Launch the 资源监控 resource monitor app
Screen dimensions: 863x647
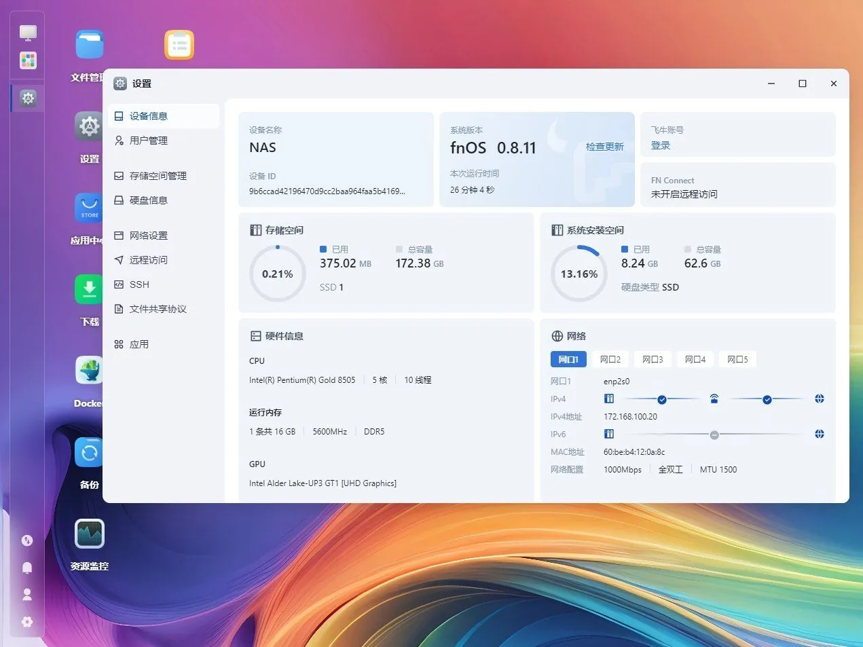click(89, 534)
